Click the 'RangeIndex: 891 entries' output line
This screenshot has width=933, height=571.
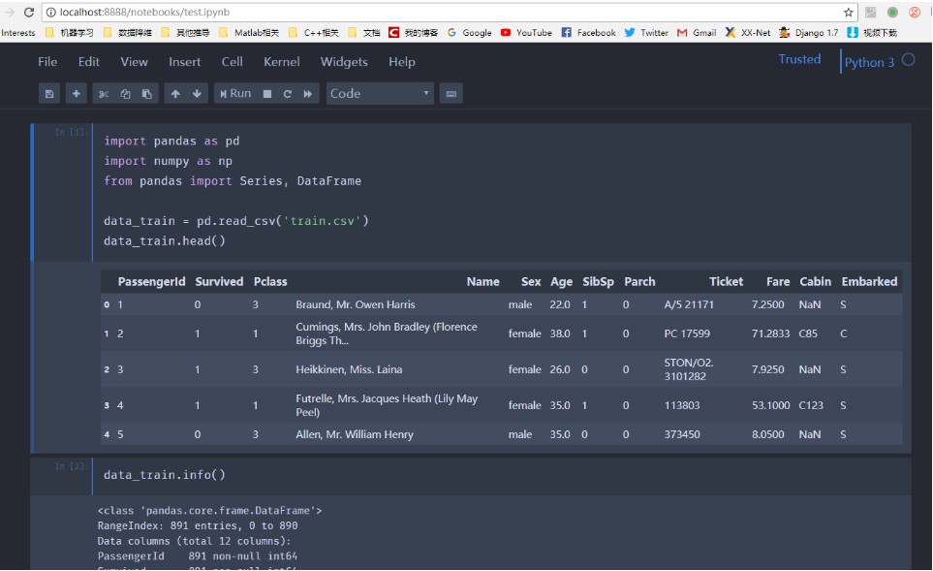click(x=198, y=526)
